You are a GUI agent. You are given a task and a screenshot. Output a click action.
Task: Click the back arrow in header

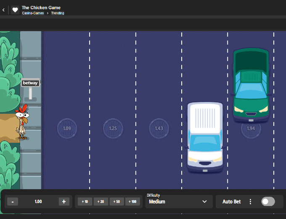pyautogui.click(x=4, y=10)
